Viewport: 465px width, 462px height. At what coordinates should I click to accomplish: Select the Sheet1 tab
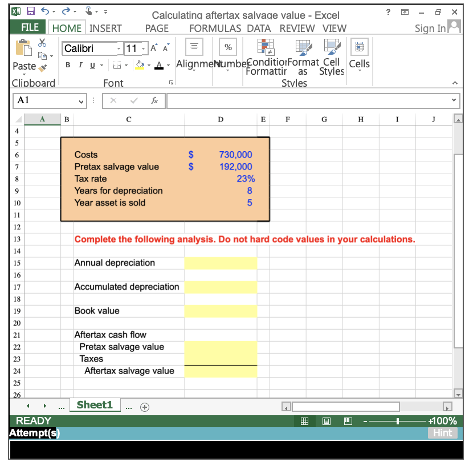click(95, 405)
